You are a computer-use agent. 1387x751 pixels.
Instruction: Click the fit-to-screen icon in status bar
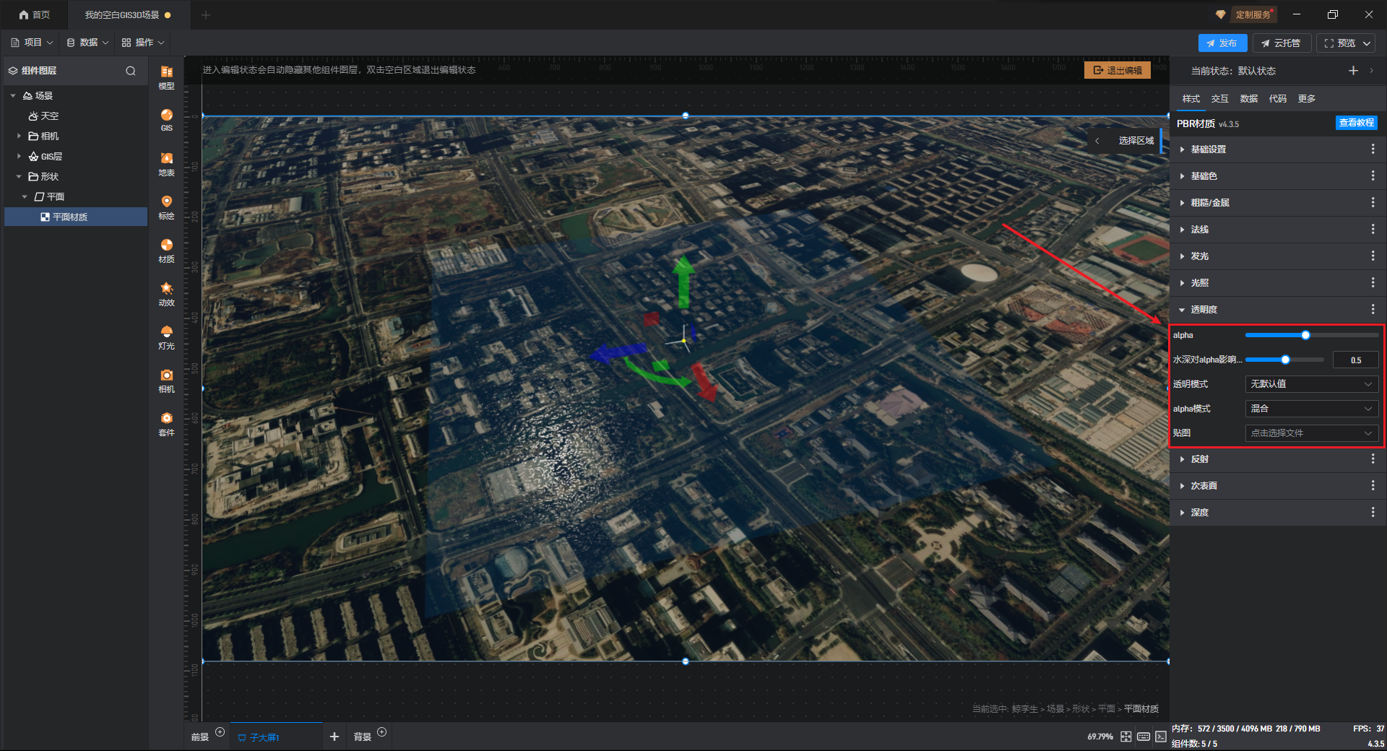(x=1126, y=737)
